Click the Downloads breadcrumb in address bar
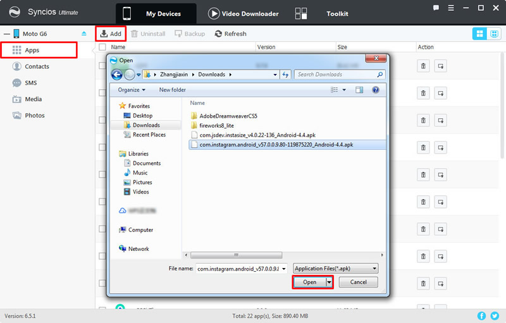The height and width of the screenshot is (323, 506). [x=212, y=75]
